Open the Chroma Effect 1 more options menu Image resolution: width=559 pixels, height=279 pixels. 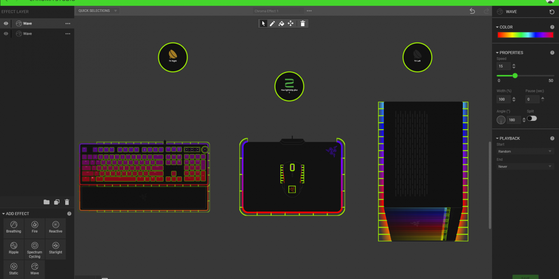click(309, 11)
